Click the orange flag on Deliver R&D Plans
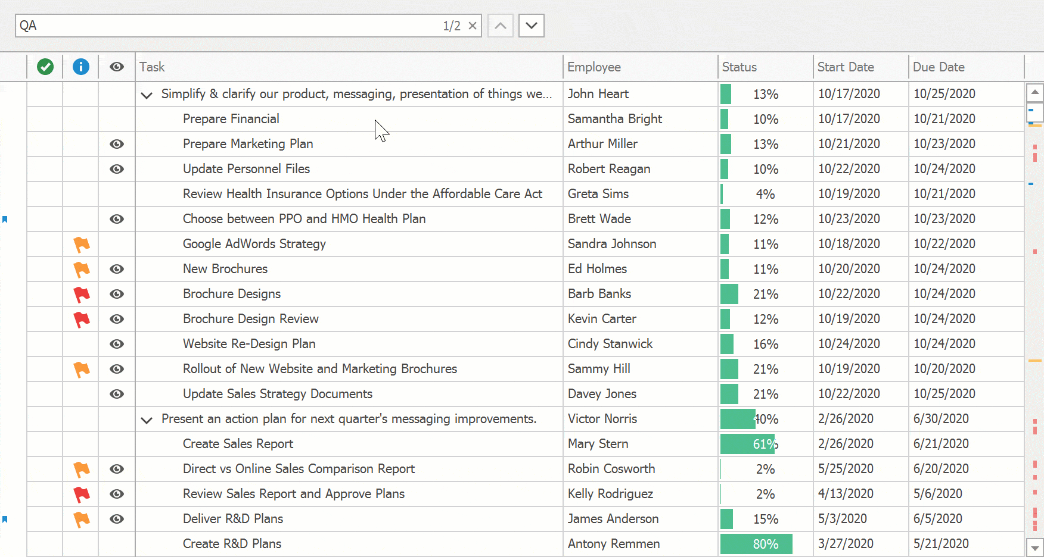 (82, 519)
